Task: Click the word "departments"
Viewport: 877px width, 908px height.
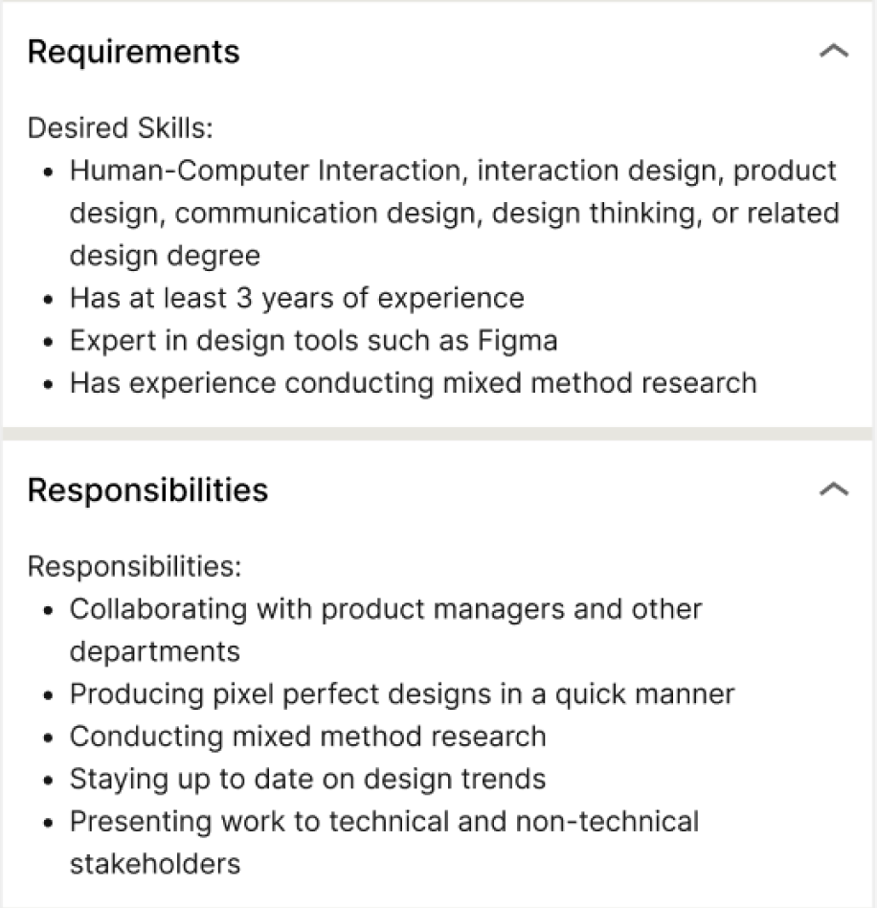Action: (x=154, y=651)
